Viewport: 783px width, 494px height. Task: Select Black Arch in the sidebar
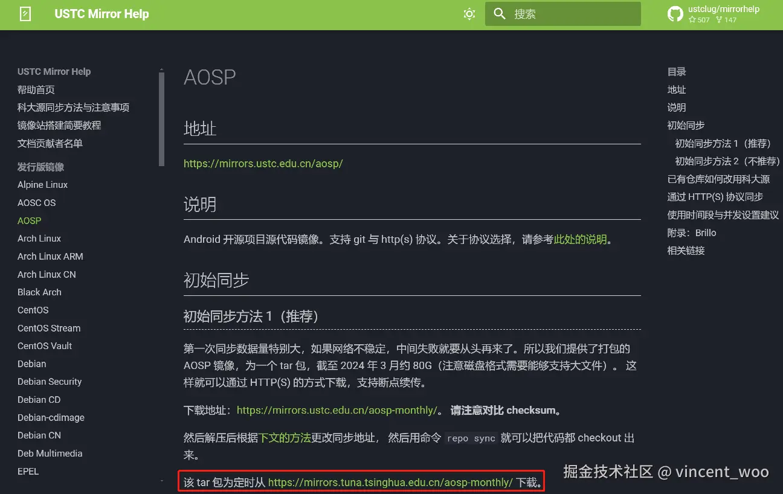(39, 292)
